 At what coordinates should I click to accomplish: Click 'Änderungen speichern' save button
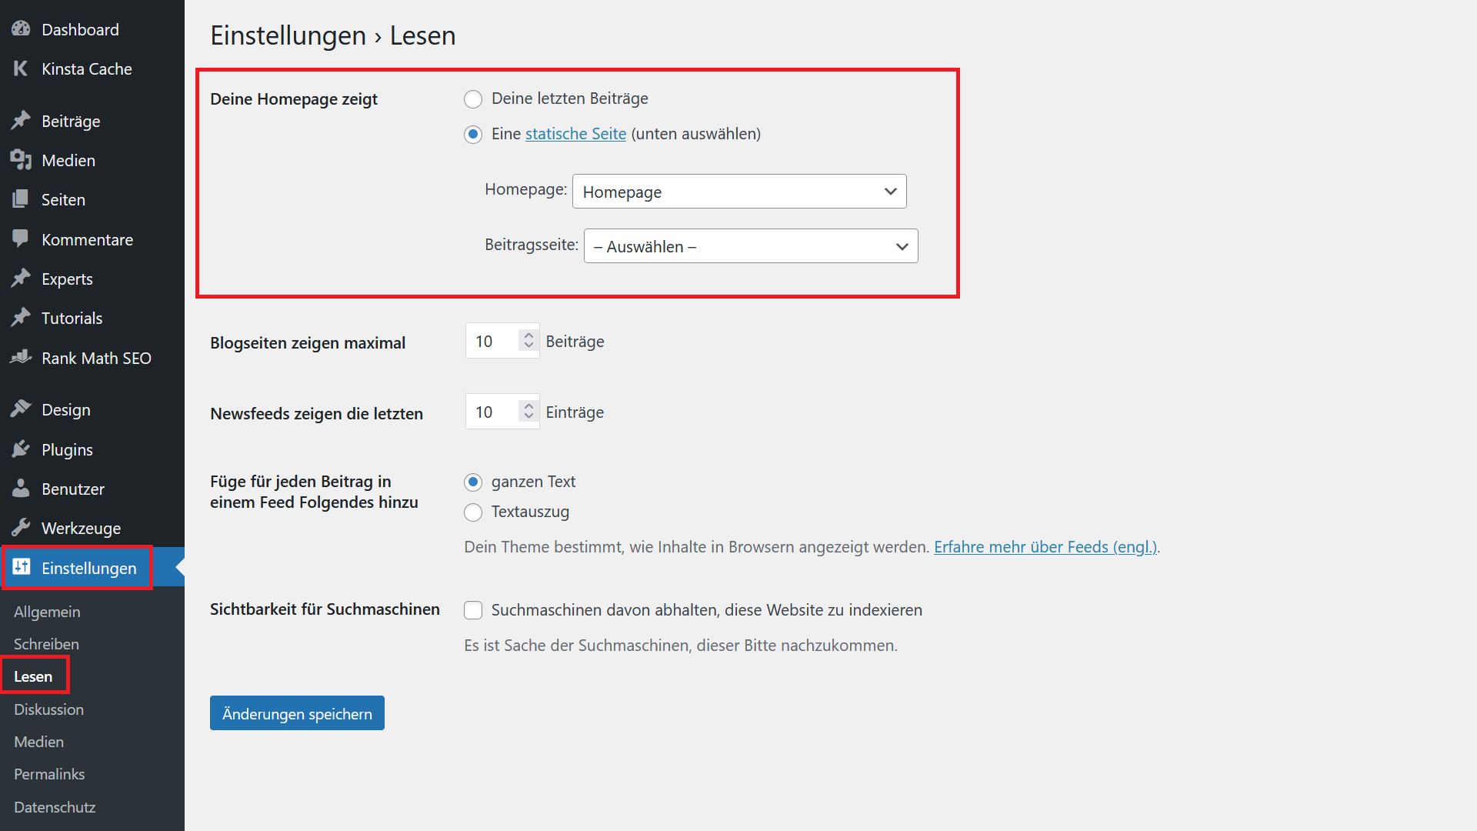(297, 713)
